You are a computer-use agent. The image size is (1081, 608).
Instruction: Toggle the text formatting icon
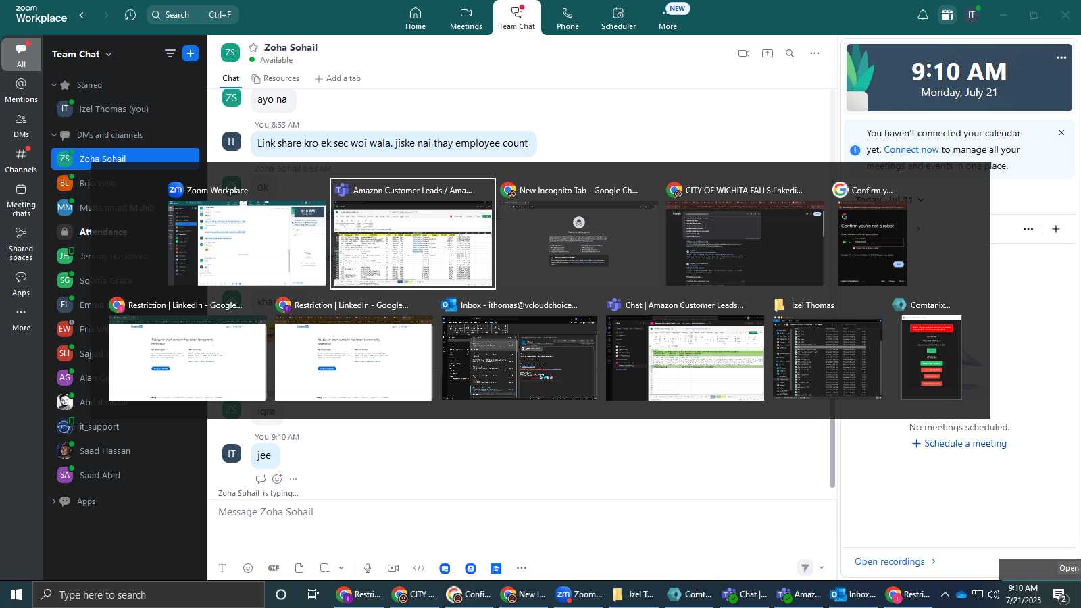(x=222, y=568)
